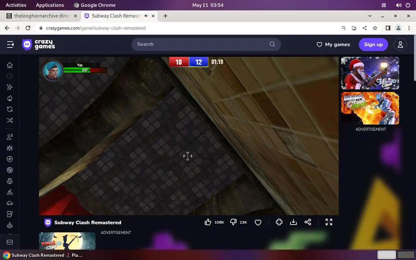Open the Google Chrome app menu in the top bar
The width and height of the screenshot is (416, 260).
tap(95, 5)
